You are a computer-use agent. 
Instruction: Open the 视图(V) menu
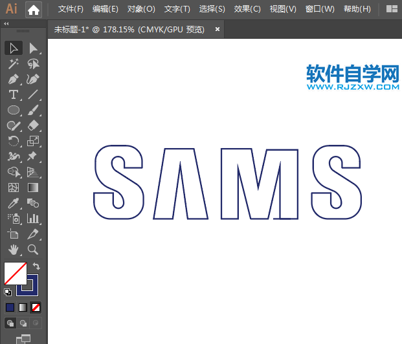tap(283, 9)
